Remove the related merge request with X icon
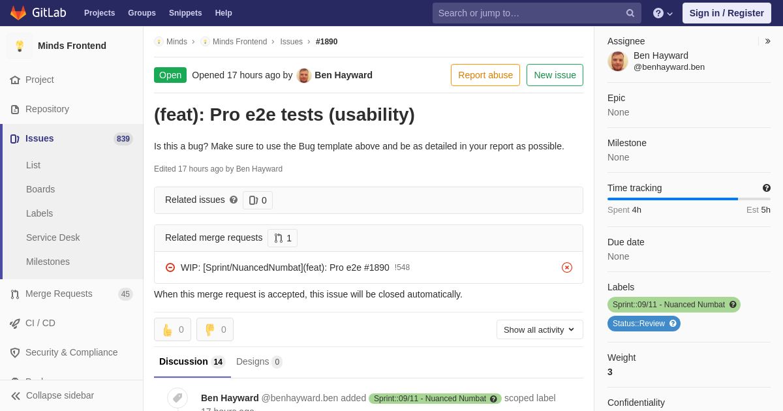 click(x=566, y=267)
